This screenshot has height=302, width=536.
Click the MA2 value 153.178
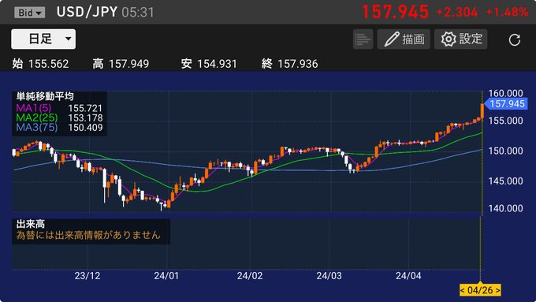coord(85,118)
